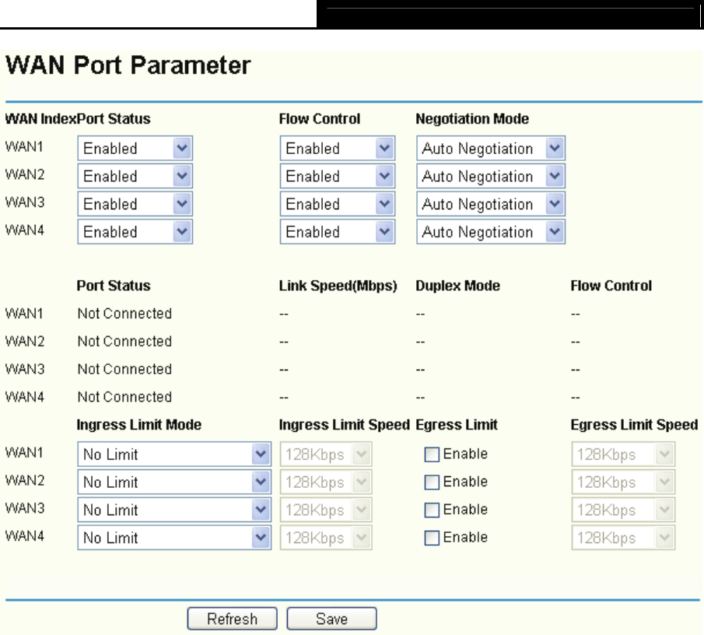This screenshot has width=704, height=635.
Task: Save the WAN port settings
Action: (331, 619)
